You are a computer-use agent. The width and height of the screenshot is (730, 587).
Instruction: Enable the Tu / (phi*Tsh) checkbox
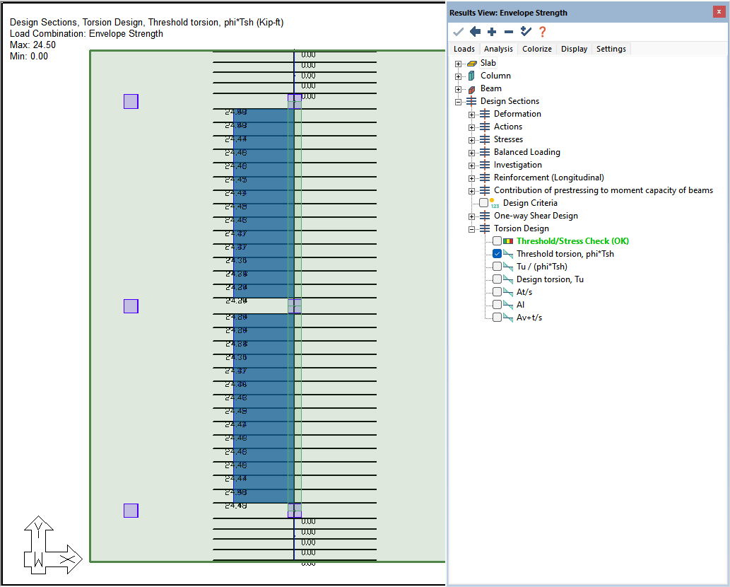[x=498, y=267]
